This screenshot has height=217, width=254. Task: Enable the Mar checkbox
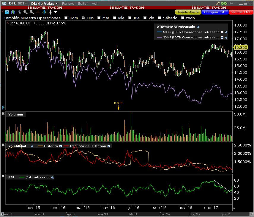coord(99,18)
